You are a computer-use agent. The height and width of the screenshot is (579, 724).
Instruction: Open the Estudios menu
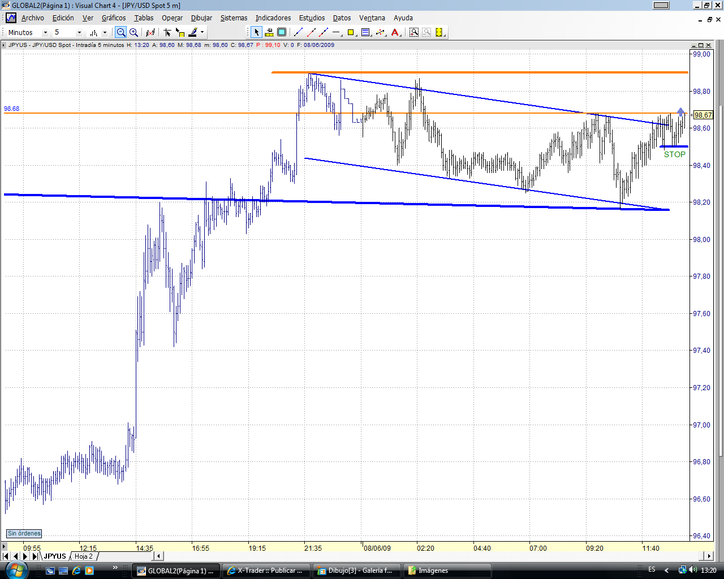click(x=312, y=18)
